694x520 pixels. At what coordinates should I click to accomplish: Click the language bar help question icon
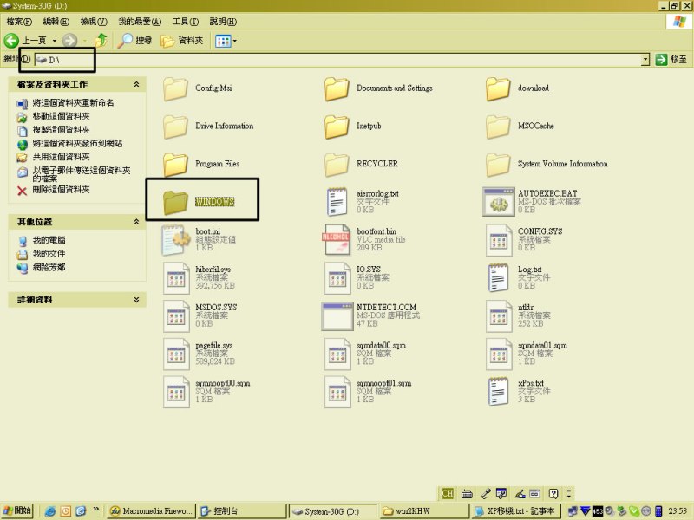pyautogui.click(x=553, y=493)
